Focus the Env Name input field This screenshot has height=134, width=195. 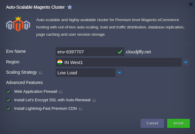90,52
